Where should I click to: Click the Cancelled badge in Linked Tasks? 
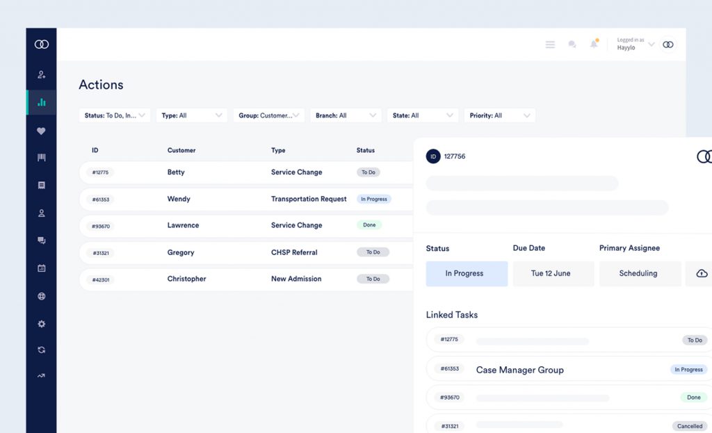pyautogui.click(x=689, y=426)
